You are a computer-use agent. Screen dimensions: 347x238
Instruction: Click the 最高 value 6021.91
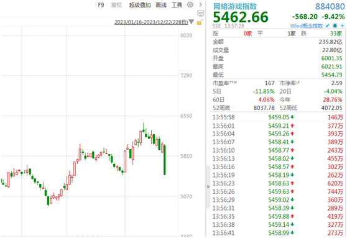pos(331,66)
